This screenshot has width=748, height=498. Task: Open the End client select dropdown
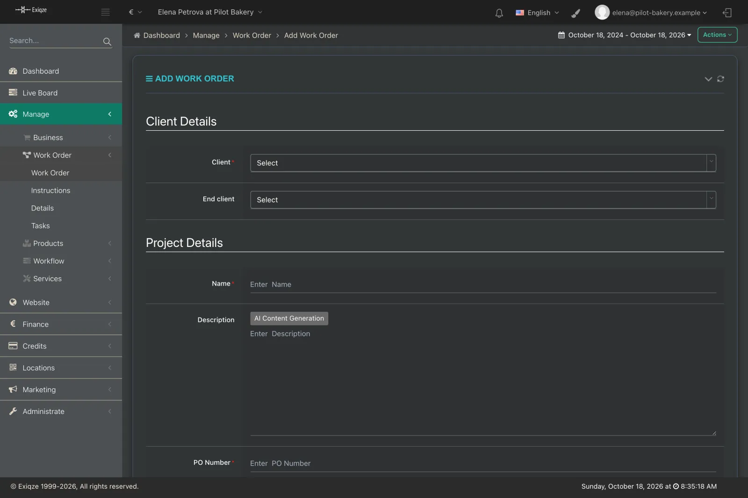tap(483, 200)
